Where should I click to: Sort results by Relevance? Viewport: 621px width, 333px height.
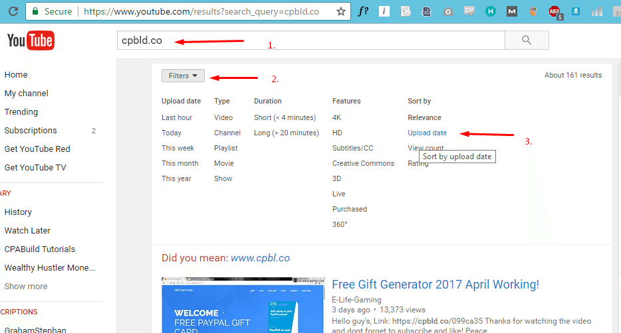point(424,117)
